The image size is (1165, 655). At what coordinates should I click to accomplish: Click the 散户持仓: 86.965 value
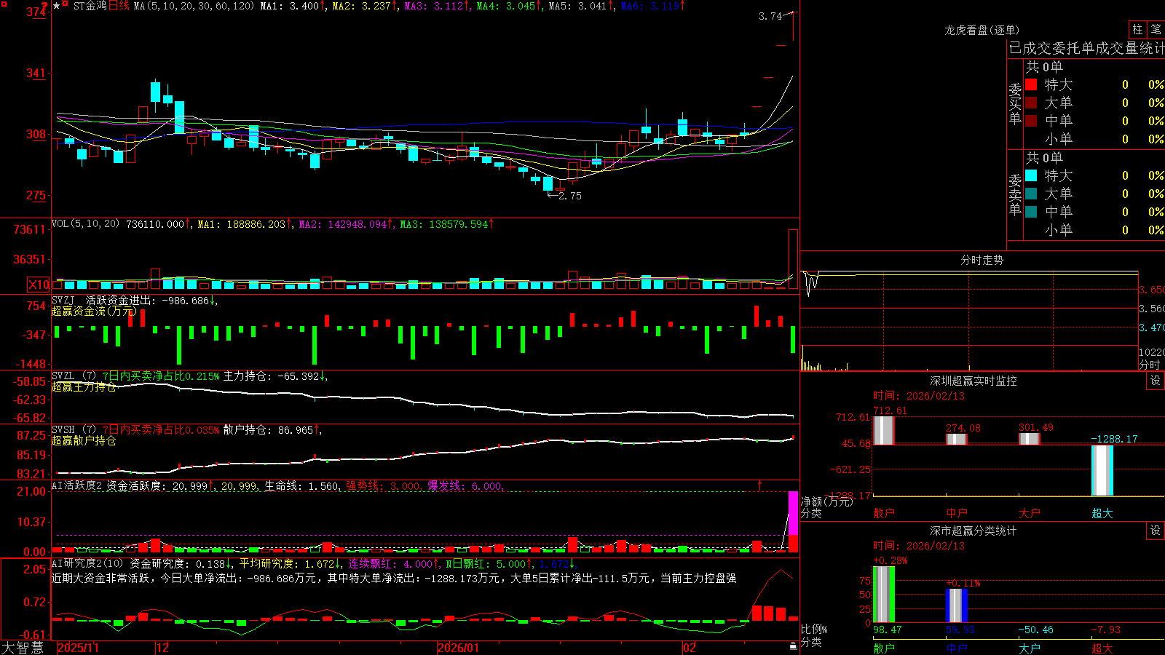pos(272,430)
